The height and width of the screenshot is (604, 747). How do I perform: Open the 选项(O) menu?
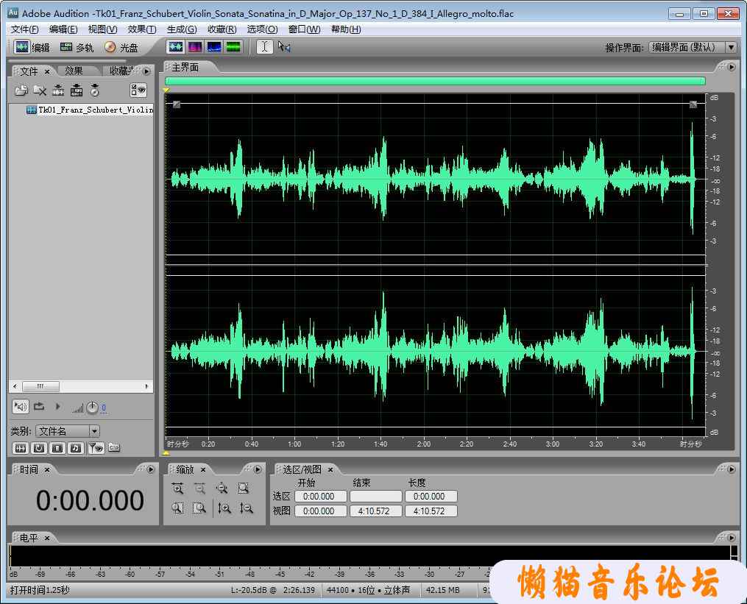(x=263, y=29)
